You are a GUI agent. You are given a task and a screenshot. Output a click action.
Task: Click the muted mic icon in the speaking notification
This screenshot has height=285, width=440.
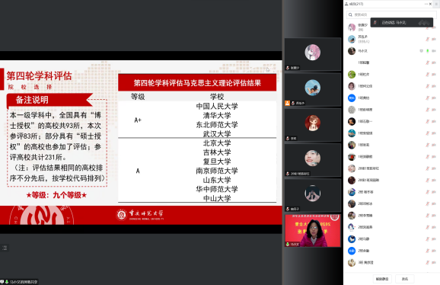375,22
